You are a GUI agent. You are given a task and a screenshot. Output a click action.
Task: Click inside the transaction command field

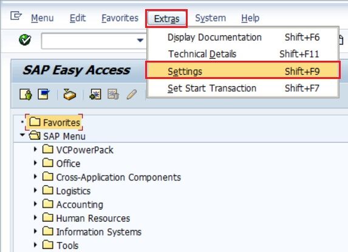point(89,41)
